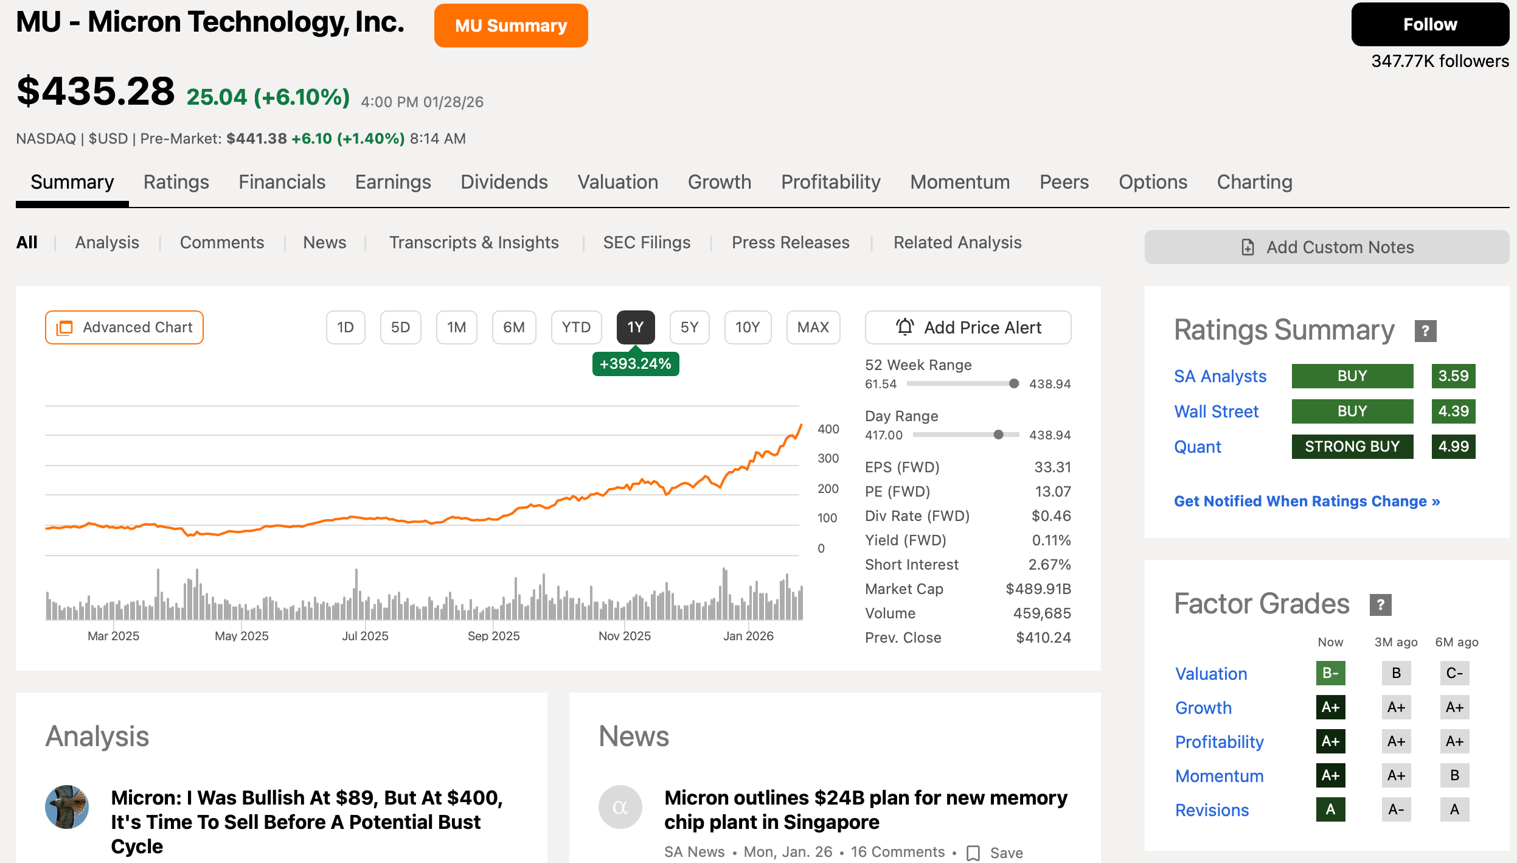
Task: Select the YTD chart period
Action: click(x=576, y=327)
